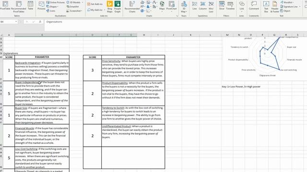Image resolution: width=307 pixels, height=172 pixels.
Task: Insert a PivotTable from the ribbon
Action: pyautogui.click(x=5, y=6)
